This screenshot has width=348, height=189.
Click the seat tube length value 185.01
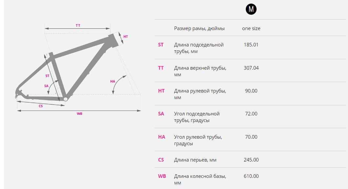(251, 45)
